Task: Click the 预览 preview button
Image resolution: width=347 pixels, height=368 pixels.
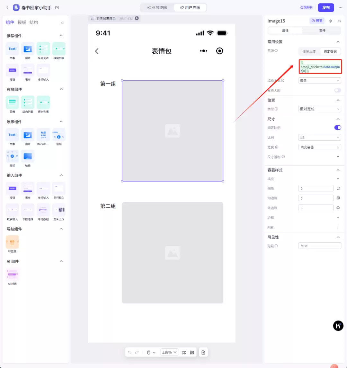Action: click(316, 21)
